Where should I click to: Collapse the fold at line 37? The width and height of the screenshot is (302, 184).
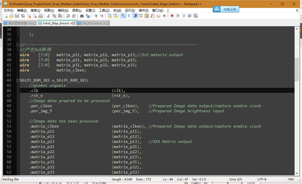point(18,44)
